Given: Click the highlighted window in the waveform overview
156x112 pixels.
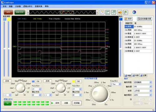Looking at the screenshot, I should [67, 12].
